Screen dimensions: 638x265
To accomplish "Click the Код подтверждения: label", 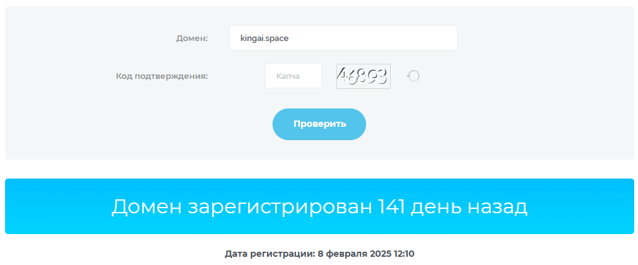I will [162, 76].
